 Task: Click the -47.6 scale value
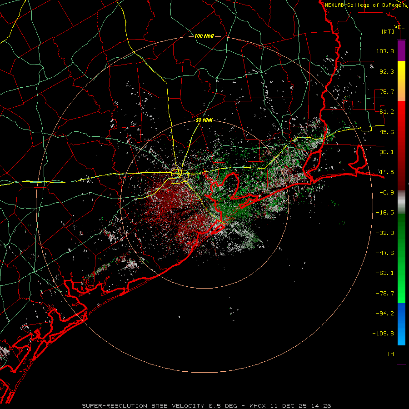[x=385, y=253]
